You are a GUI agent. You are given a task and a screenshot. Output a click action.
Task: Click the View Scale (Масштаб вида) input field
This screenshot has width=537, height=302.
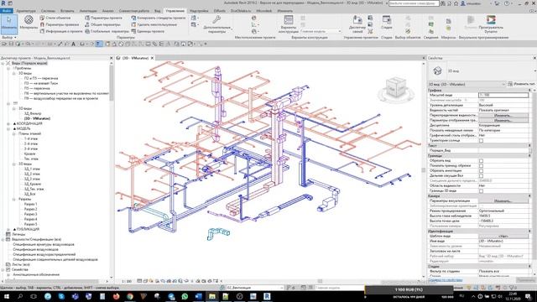503,95
